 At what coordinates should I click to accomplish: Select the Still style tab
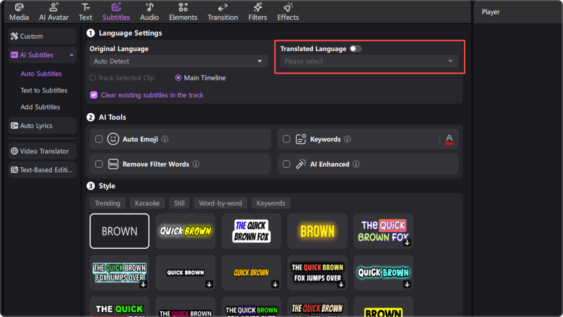click(x=179, y=203)
